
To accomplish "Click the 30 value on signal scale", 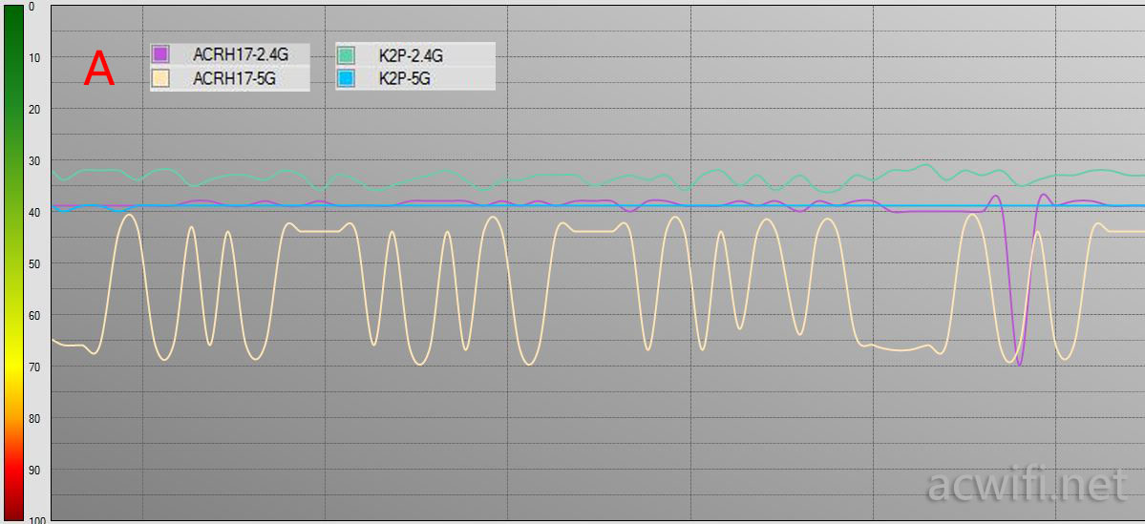I will tap(34, 159).
